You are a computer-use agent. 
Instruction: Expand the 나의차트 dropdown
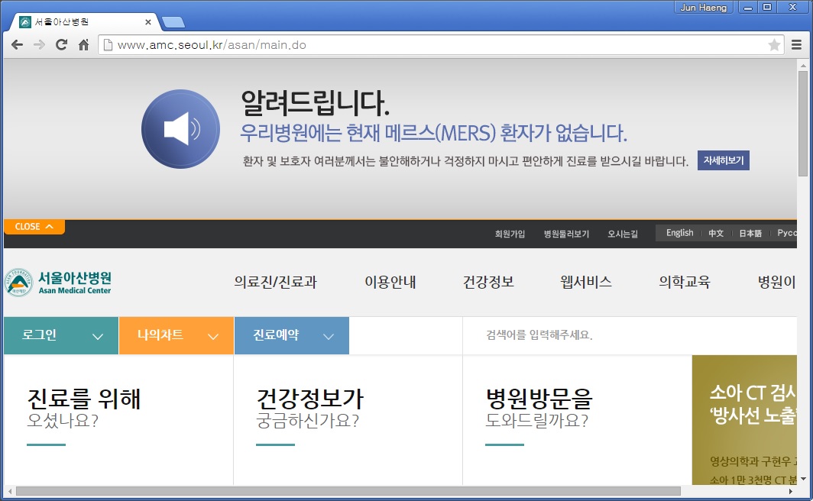click(177, 336)
